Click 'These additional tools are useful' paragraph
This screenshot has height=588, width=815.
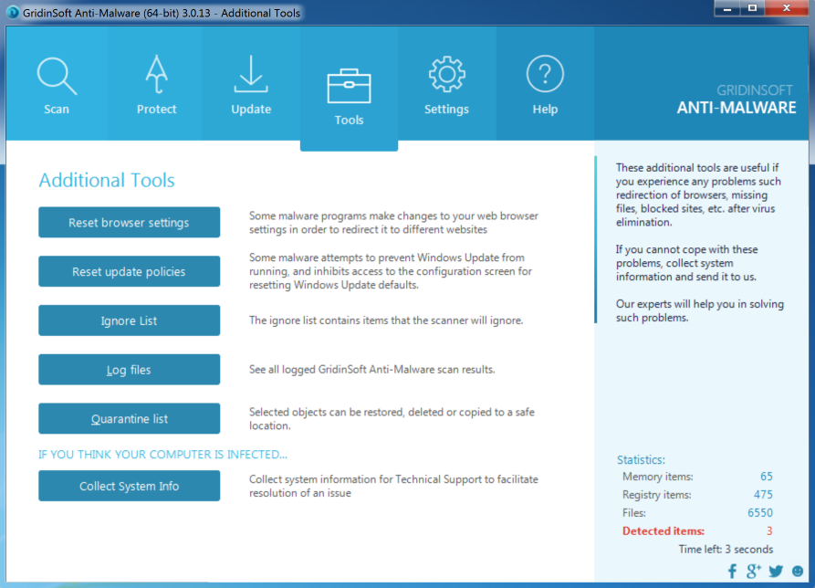(x=698, y=195)
